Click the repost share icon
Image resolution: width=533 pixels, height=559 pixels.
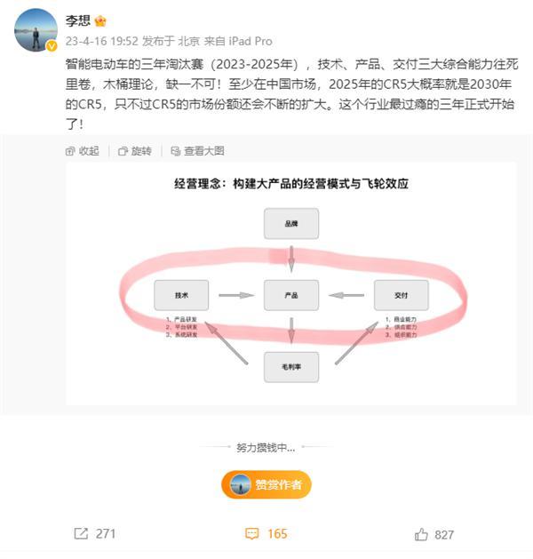click(81, 534)
